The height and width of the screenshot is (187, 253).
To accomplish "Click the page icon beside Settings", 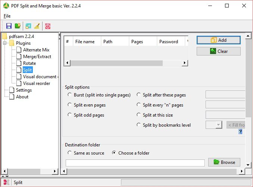I will (12, 90).
